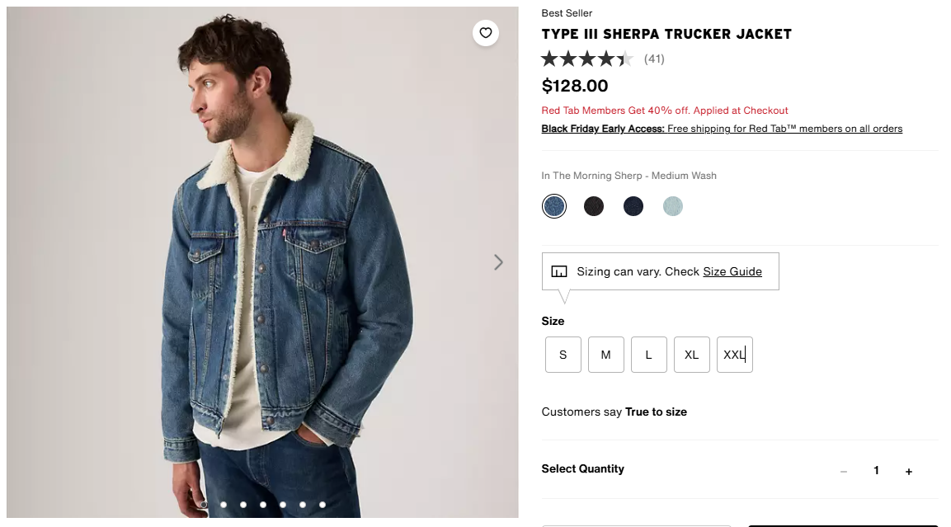Viewport: 951px width, 527px height.
Task: Show next product image with right arrow
Action: pos(498,262)
